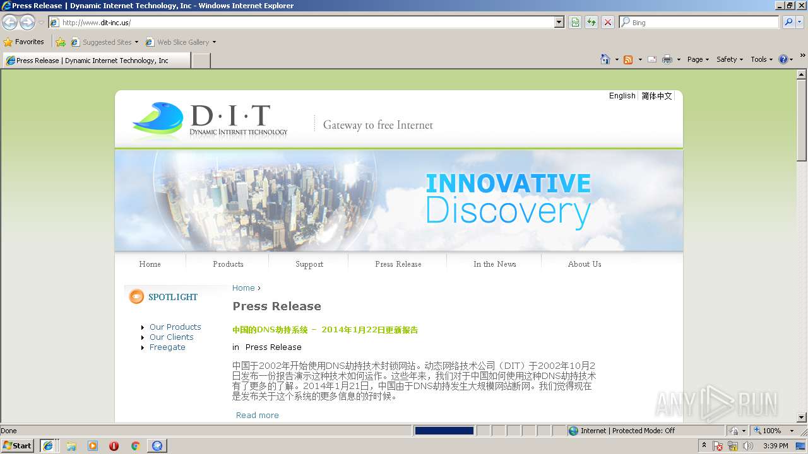Show hidden tray icons arrow
This screenshot has height=454, width=808.
(x=704, y=446)
